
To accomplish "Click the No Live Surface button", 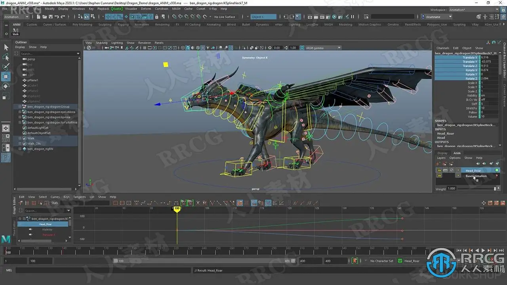I will tap(225, 17).
